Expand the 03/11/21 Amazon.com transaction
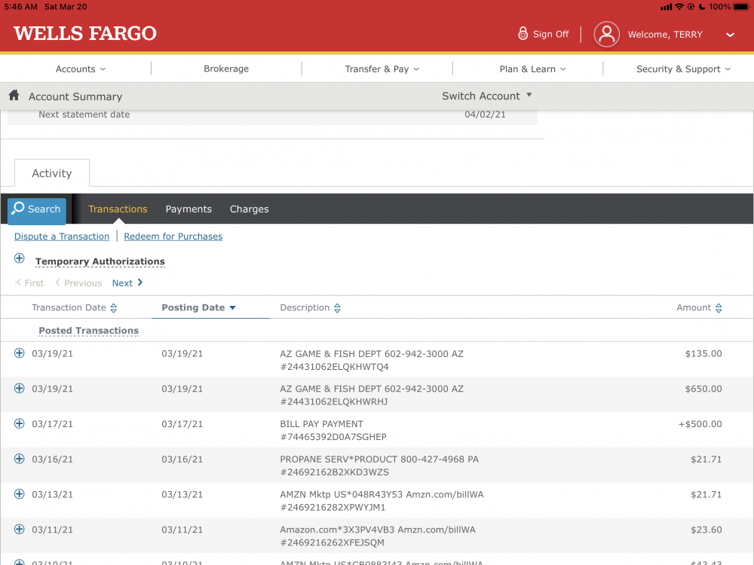This screenshot has width=754, height=565. 20,529
